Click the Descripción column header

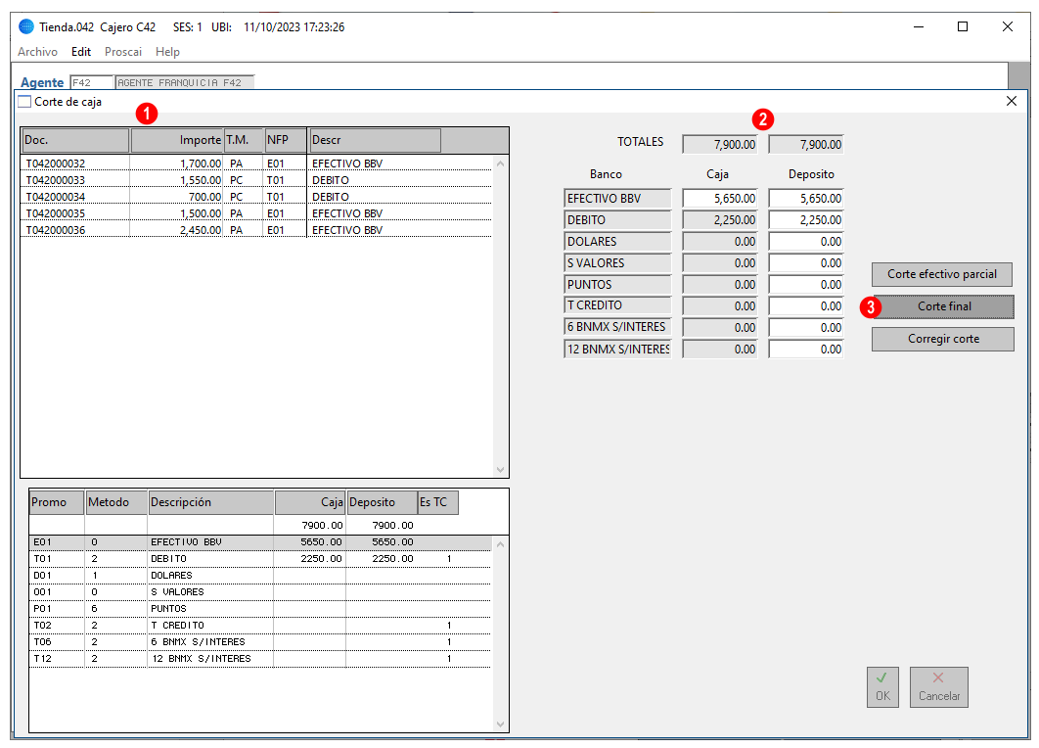coord(211,502)
